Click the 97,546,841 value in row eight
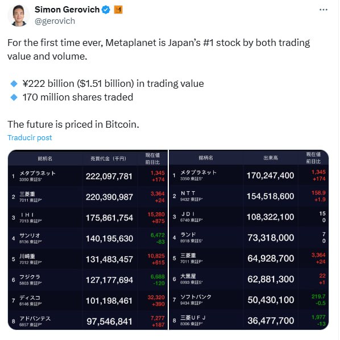 (109, 322)
